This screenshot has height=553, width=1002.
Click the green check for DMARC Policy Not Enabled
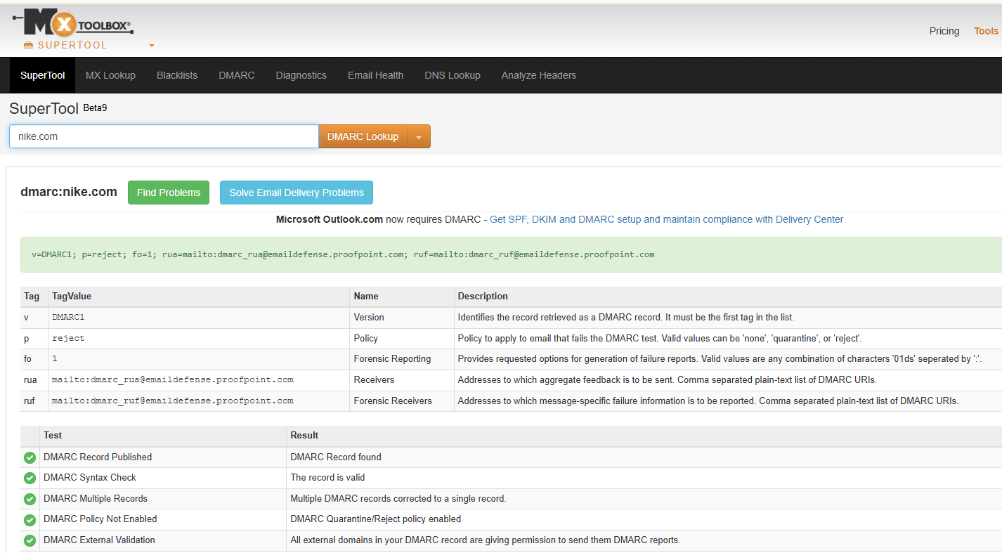click(30, 520)
